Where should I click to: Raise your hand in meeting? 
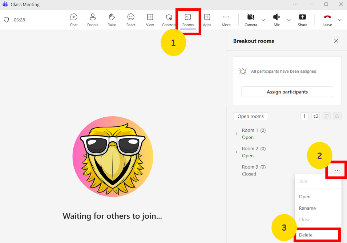point(112,20)
